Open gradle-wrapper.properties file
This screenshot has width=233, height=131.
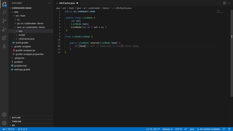point(29,54)
